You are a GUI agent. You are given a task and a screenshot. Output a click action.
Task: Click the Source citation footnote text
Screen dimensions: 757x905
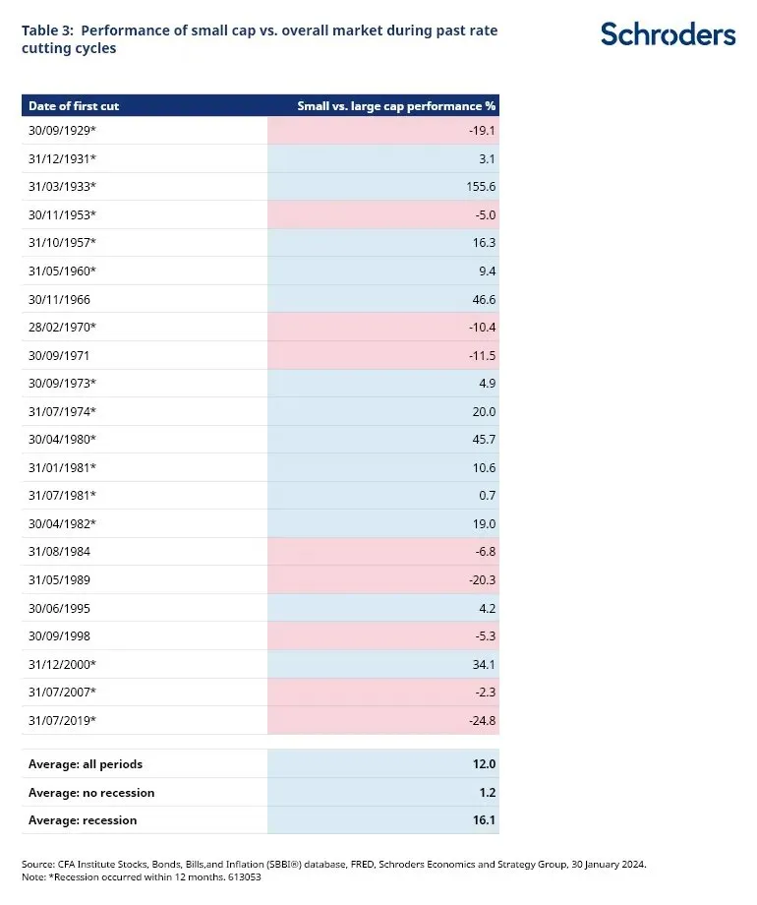[334, 864]
